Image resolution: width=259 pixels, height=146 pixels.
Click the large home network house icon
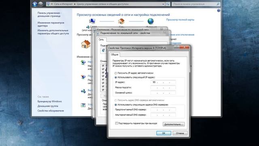[x=86, y=44]
